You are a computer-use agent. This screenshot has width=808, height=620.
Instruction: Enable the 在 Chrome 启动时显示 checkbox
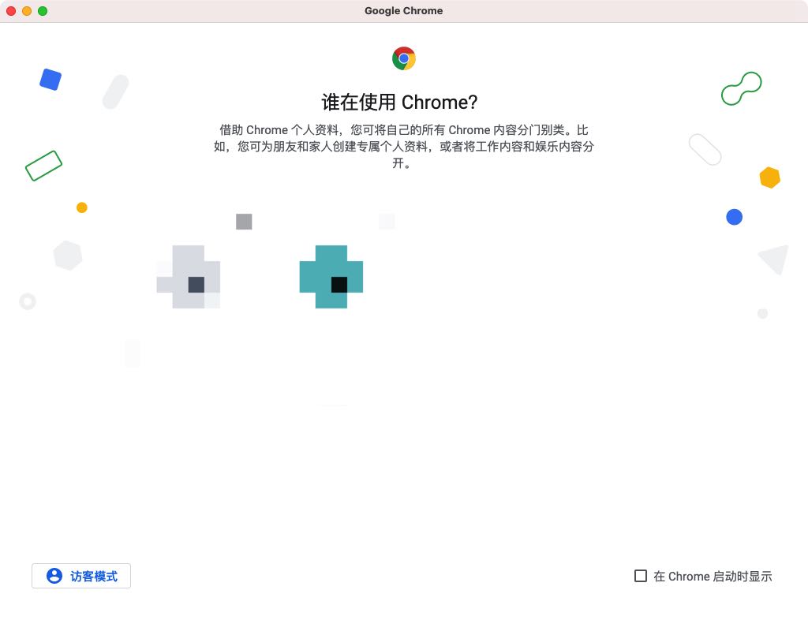[641, 576]
